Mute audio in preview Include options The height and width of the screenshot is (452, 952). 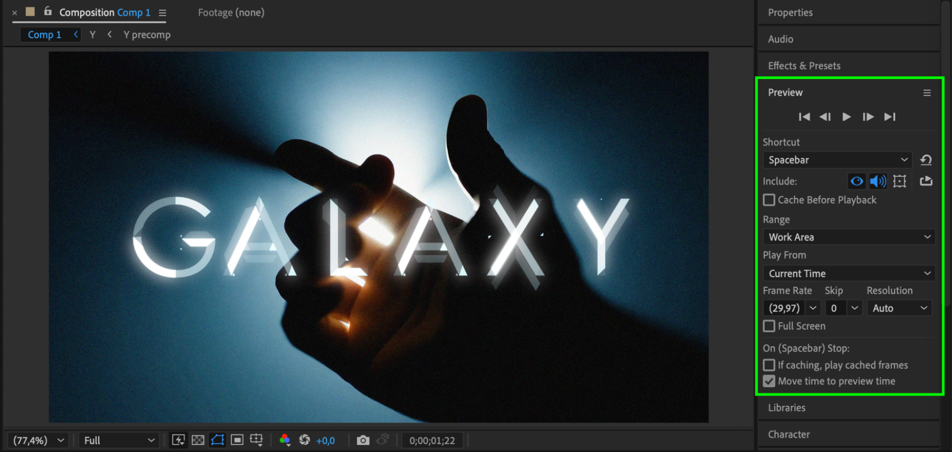[878, 181]
